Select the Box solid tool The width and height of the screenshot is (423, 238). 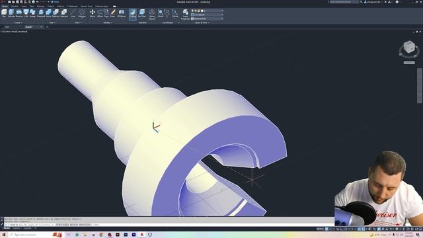(x=4, y=13)
